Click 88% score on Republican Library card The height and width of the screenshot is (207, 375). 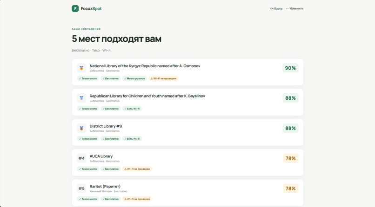290,98
